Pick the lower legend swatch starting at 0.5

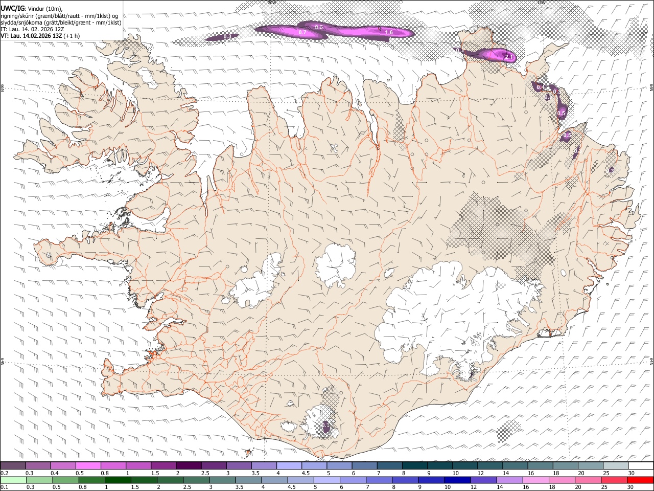[65, 480]
